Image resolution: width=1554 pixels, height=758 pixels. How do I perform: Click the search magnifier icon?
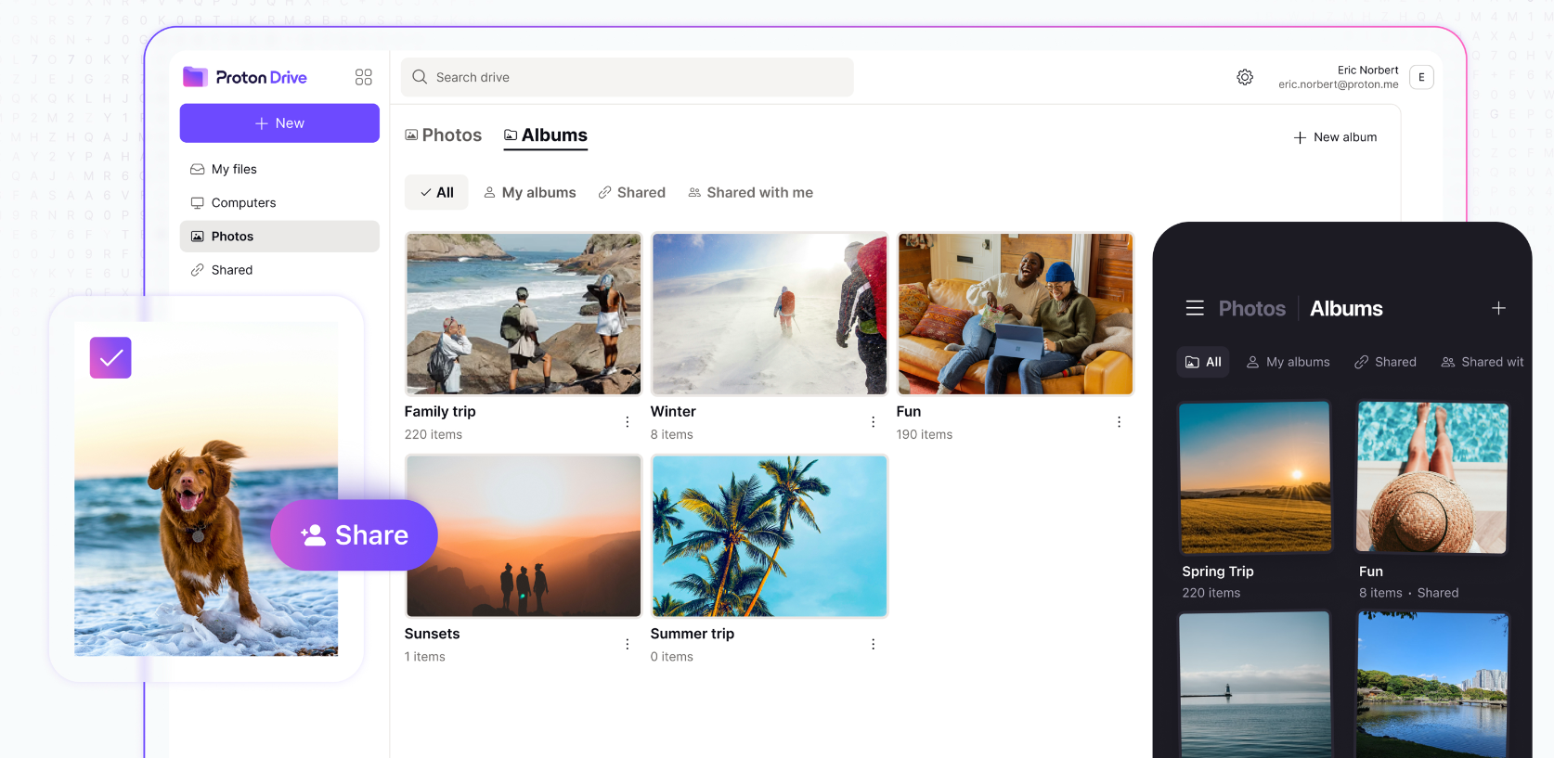pyautogui.click(x=420, y=77)
